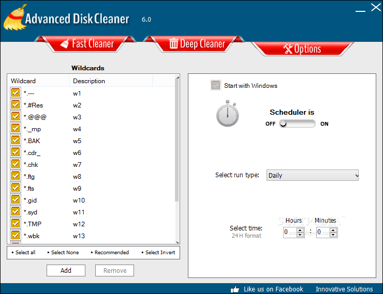Screen dimensions: 383x294
Task: Decrease the Minutes value
Action: 333,235
